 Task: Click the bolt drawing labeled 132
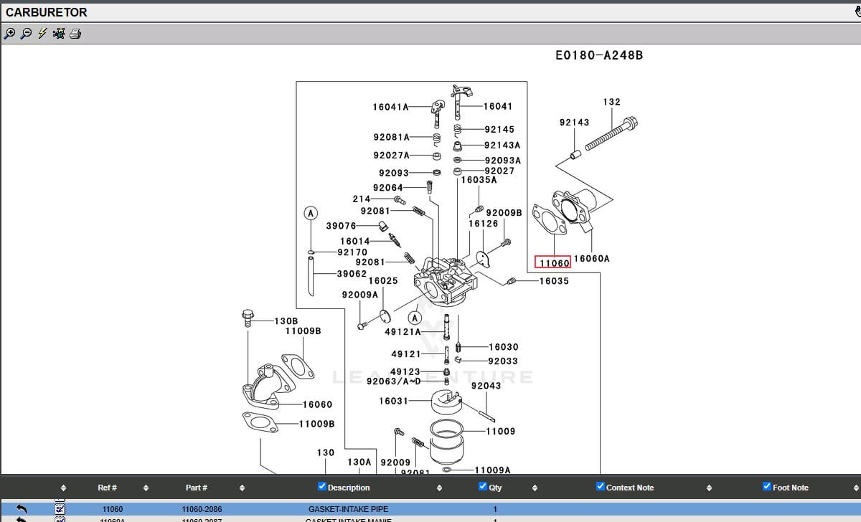[611, 133]
